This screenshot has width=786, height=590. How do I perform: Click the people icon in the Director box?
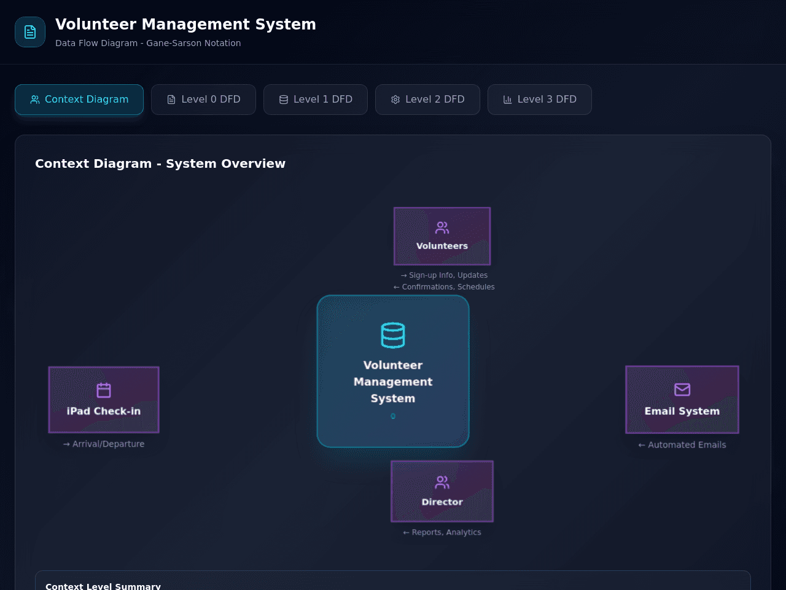(442, 482)
